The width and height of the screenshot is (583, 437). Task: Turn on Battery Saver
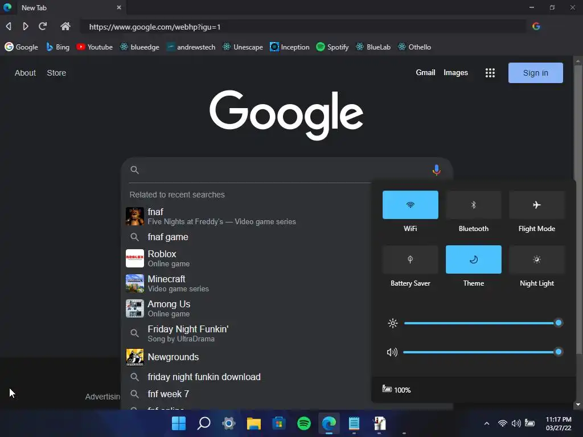pos(410,259)
